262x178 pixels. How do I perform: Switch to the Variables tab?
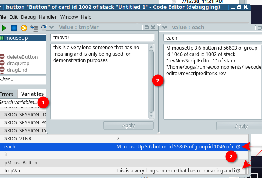[x=32, y=94]
